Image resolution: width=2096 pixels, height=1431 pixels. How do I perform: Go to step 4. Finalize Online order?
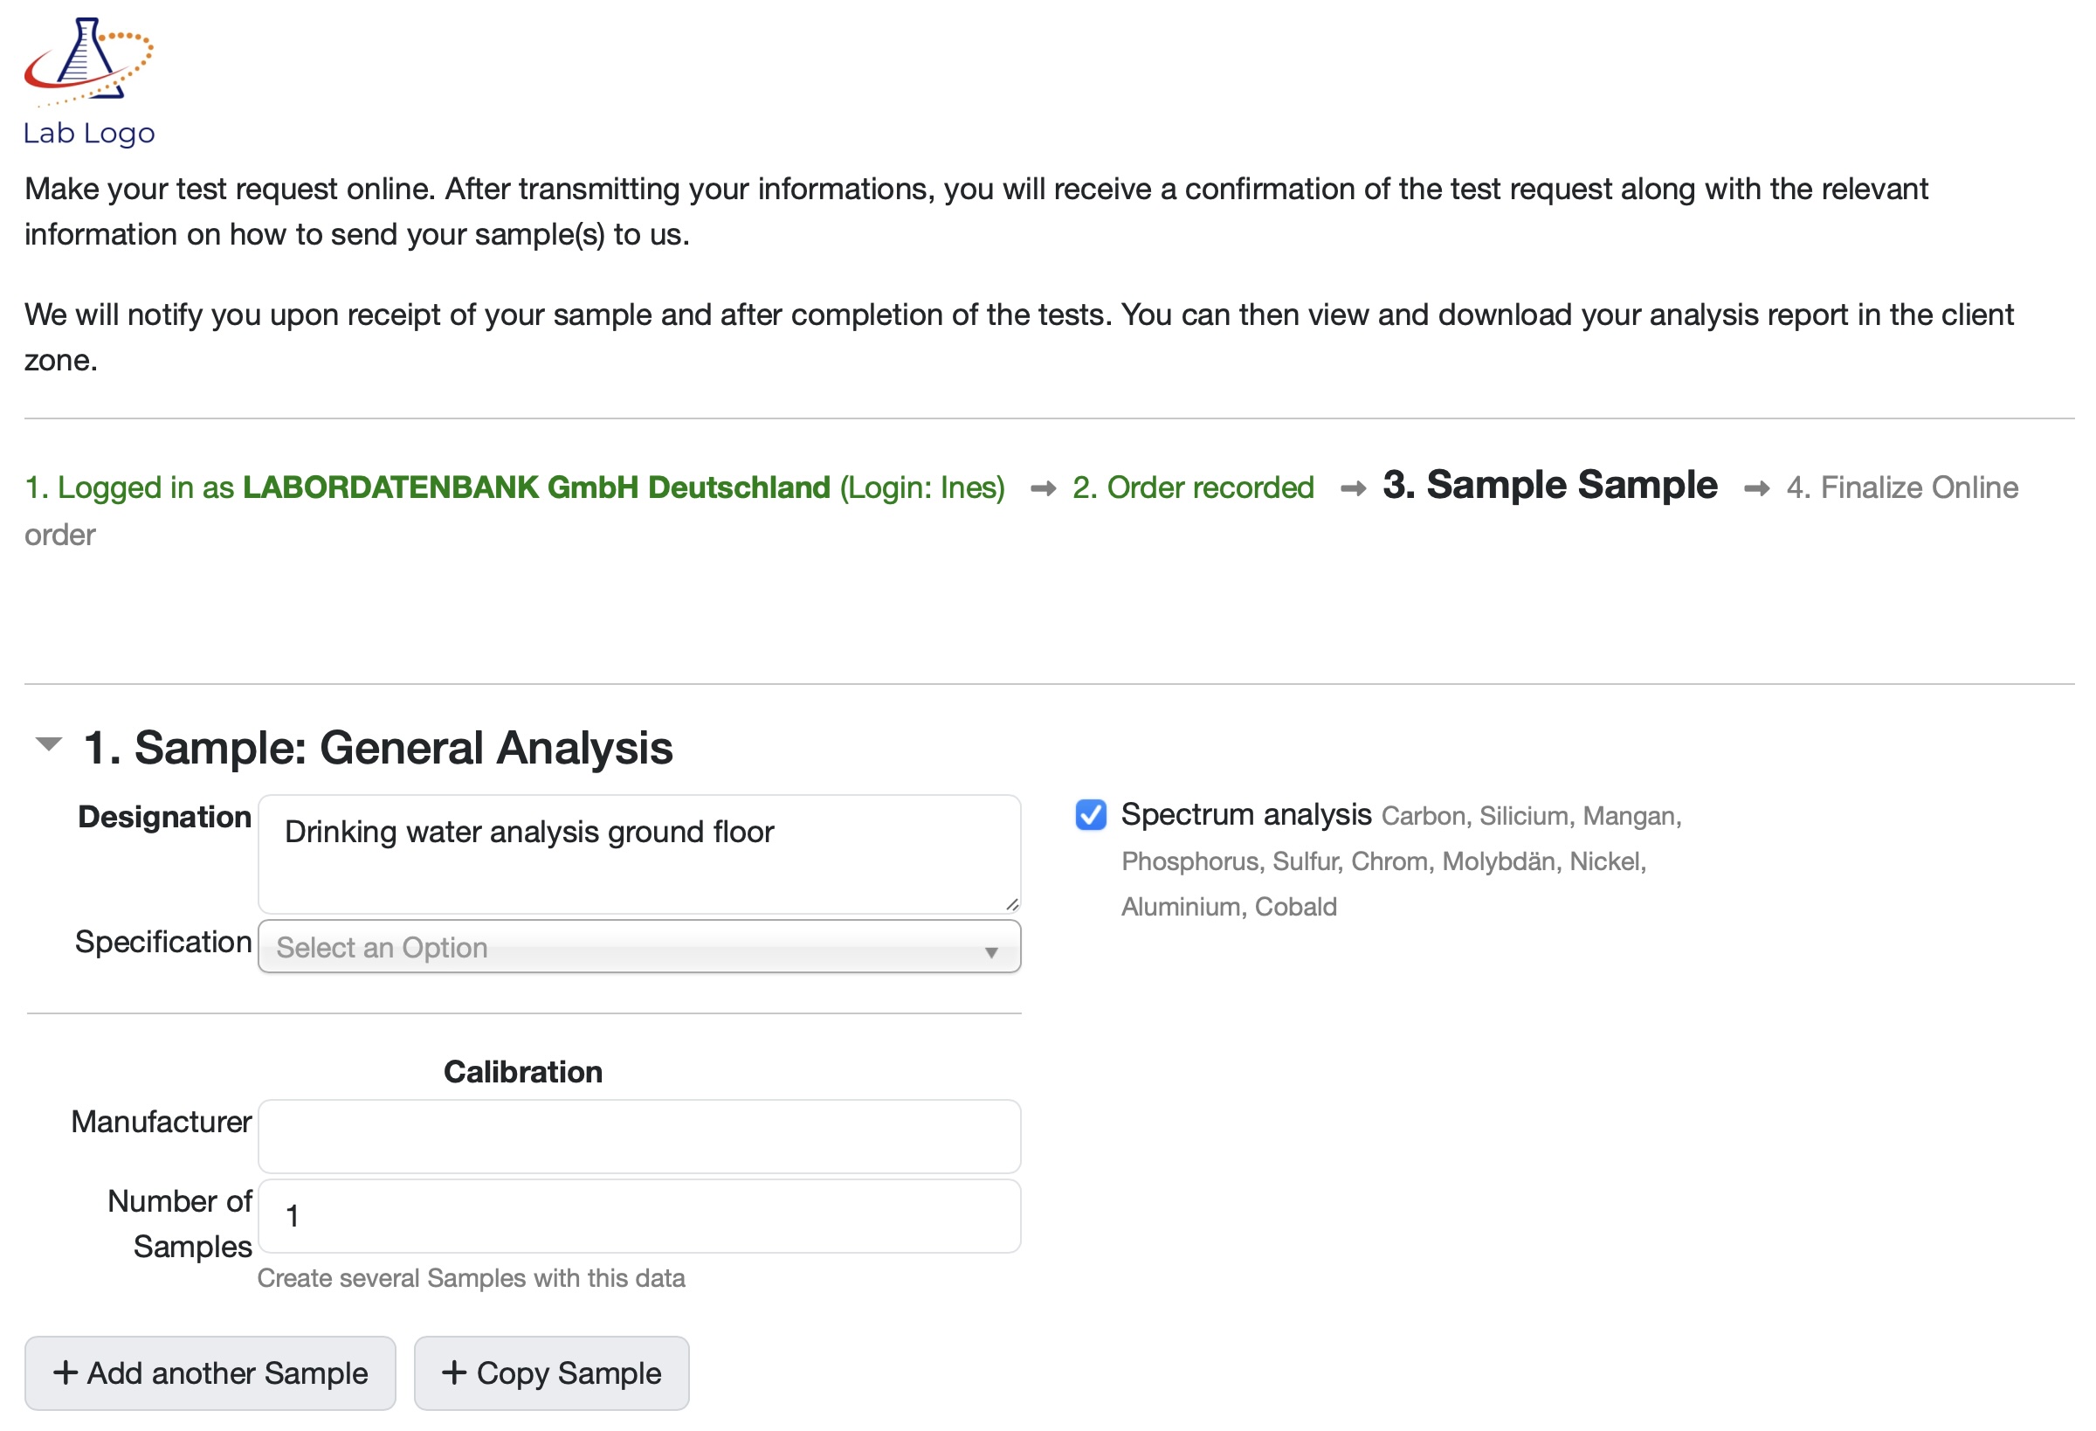1901,487
